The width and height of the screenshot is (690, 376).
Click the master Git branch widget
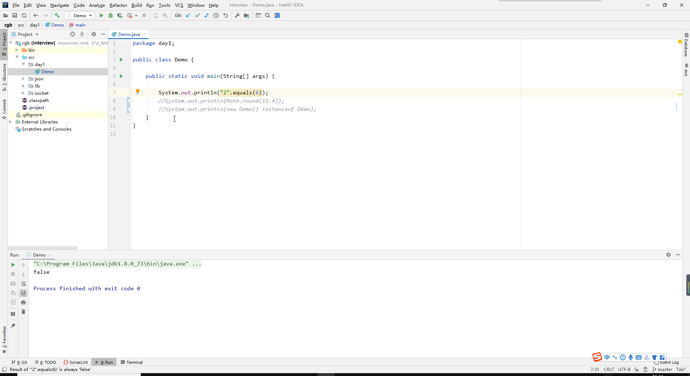point(662,370)
